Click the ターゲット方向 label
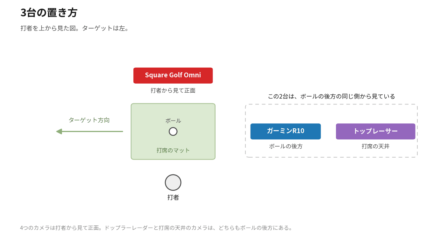The image size is (446, 238). tap(89, 120)
